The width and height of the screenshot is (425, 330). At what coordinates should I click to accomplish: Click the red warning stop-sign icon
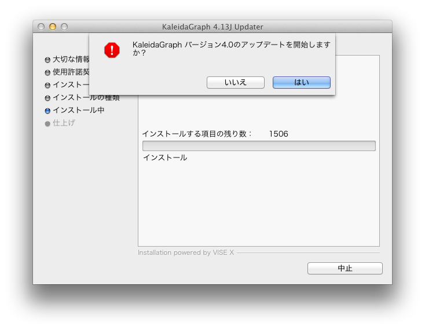pyautogui.click(x=112, y=50)
